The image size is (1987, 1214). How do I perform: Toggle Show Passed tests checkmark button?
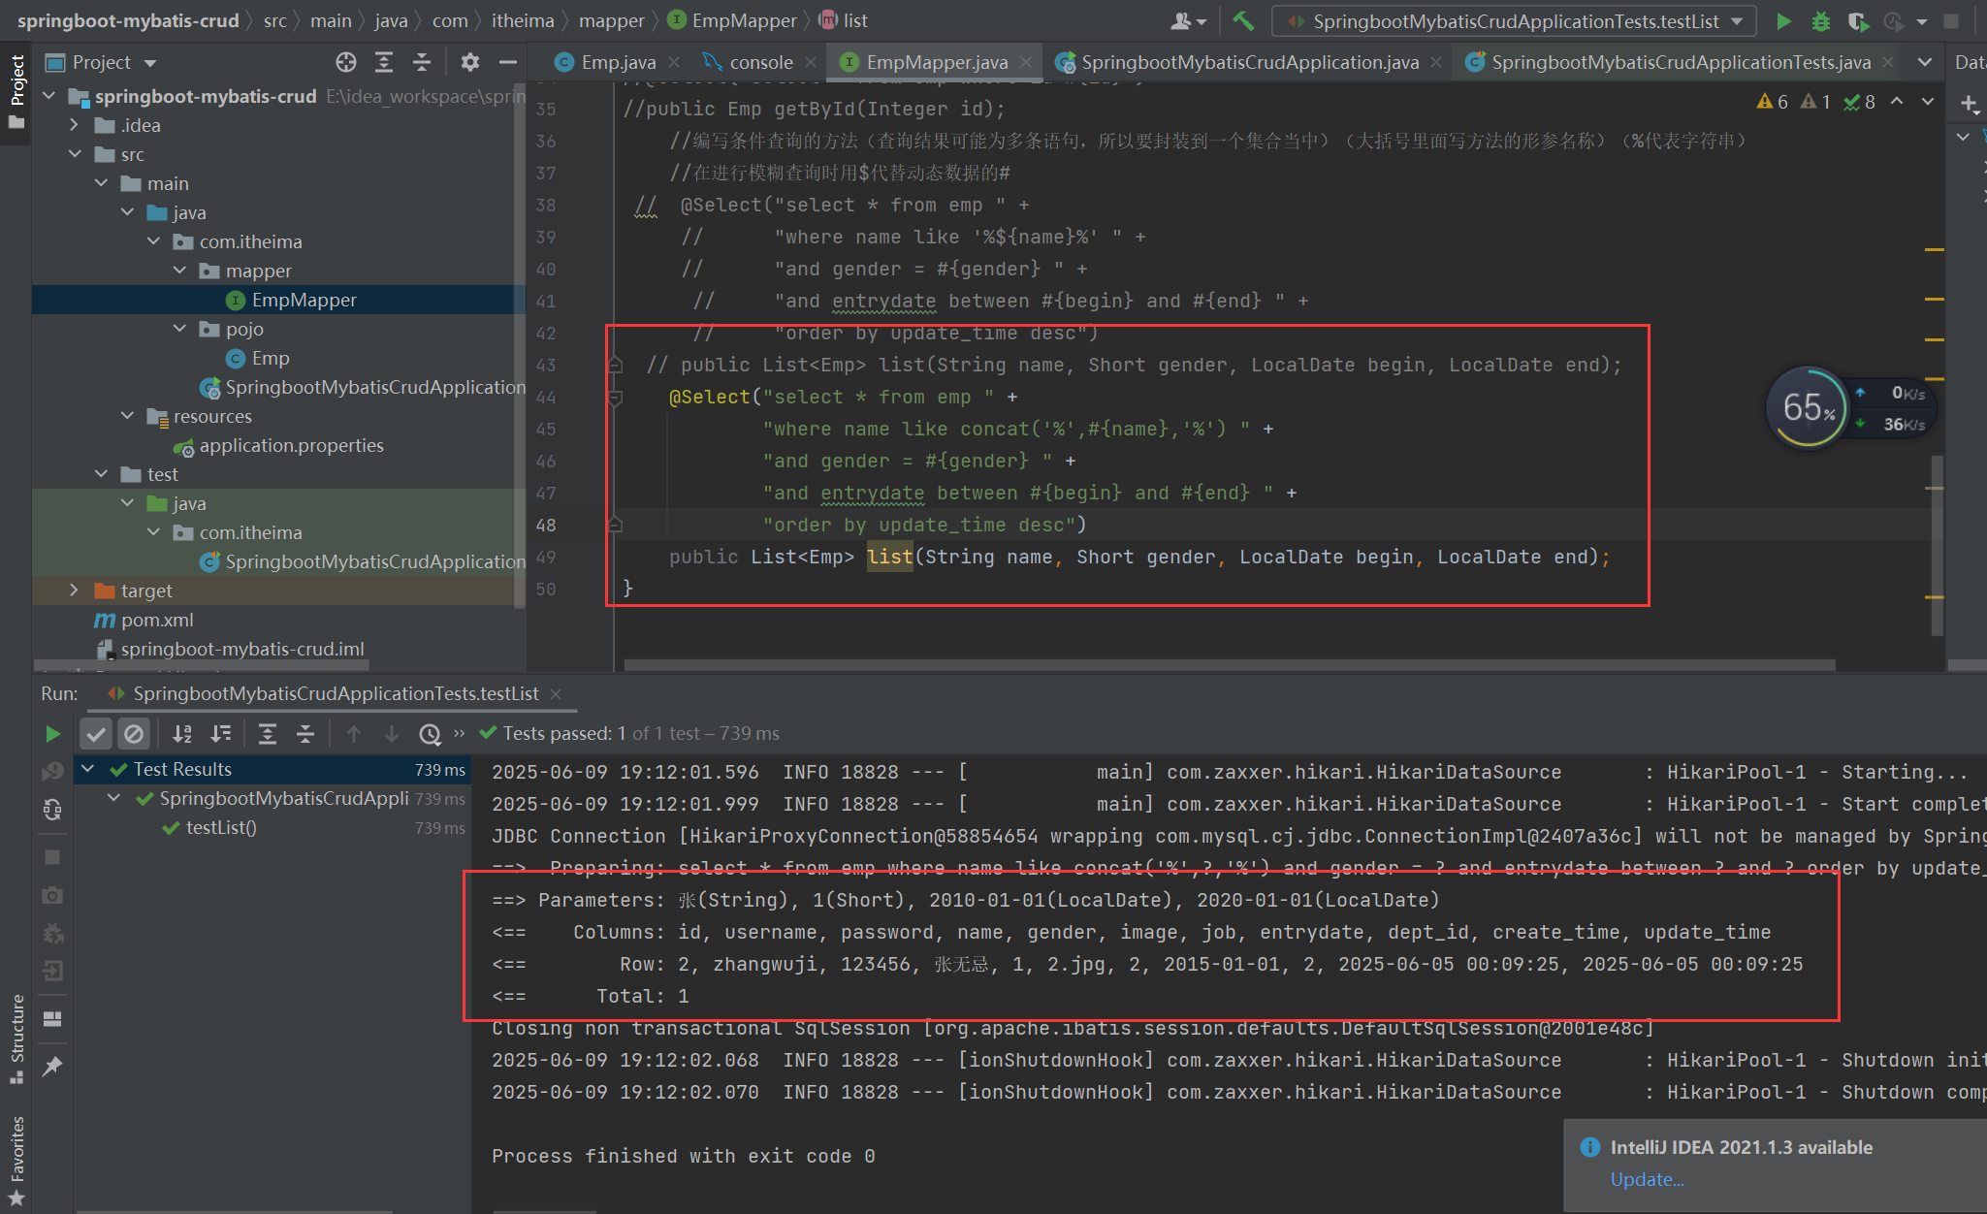[95, 734]
